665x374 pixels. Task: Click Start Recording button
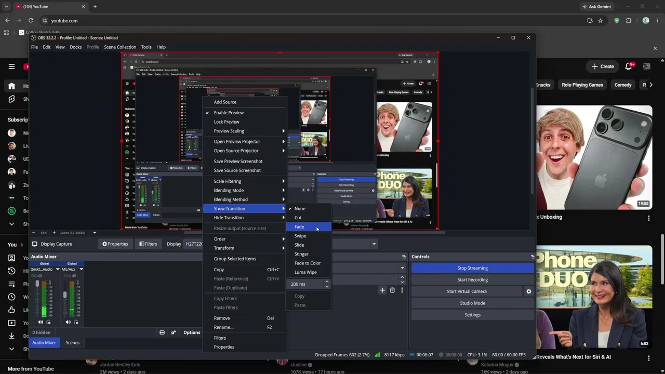472,280
